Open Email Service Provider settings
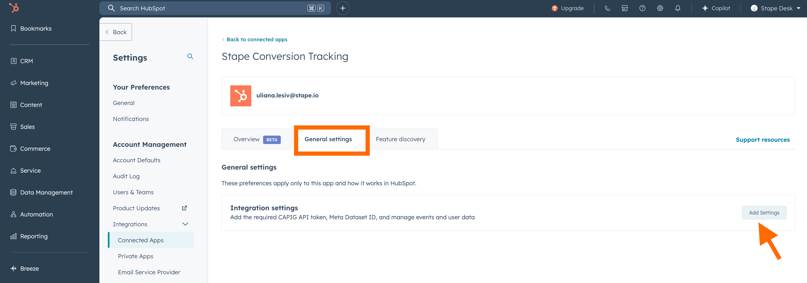Viewport: 807px width, 283px height. pyautogui.click(x=149, y=272)
